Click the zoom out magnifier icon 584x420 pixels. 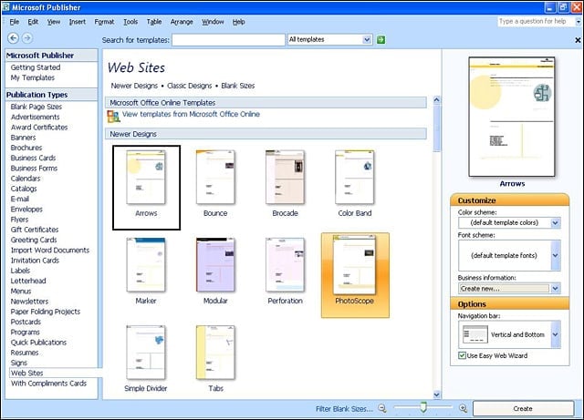[x=382, y=408]
